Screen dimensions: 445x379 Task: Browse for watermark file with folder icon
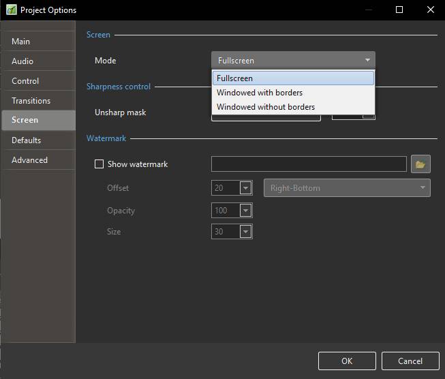[x=420, y=164]
